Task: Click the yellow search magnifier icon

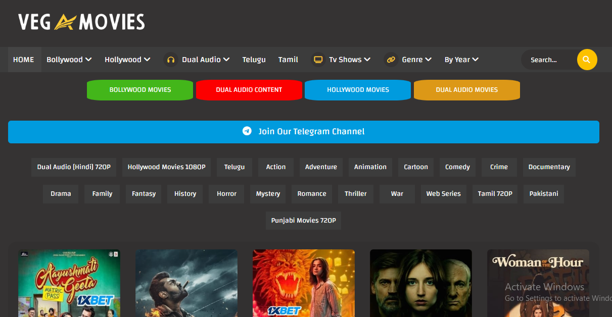Action: (587, 60)
